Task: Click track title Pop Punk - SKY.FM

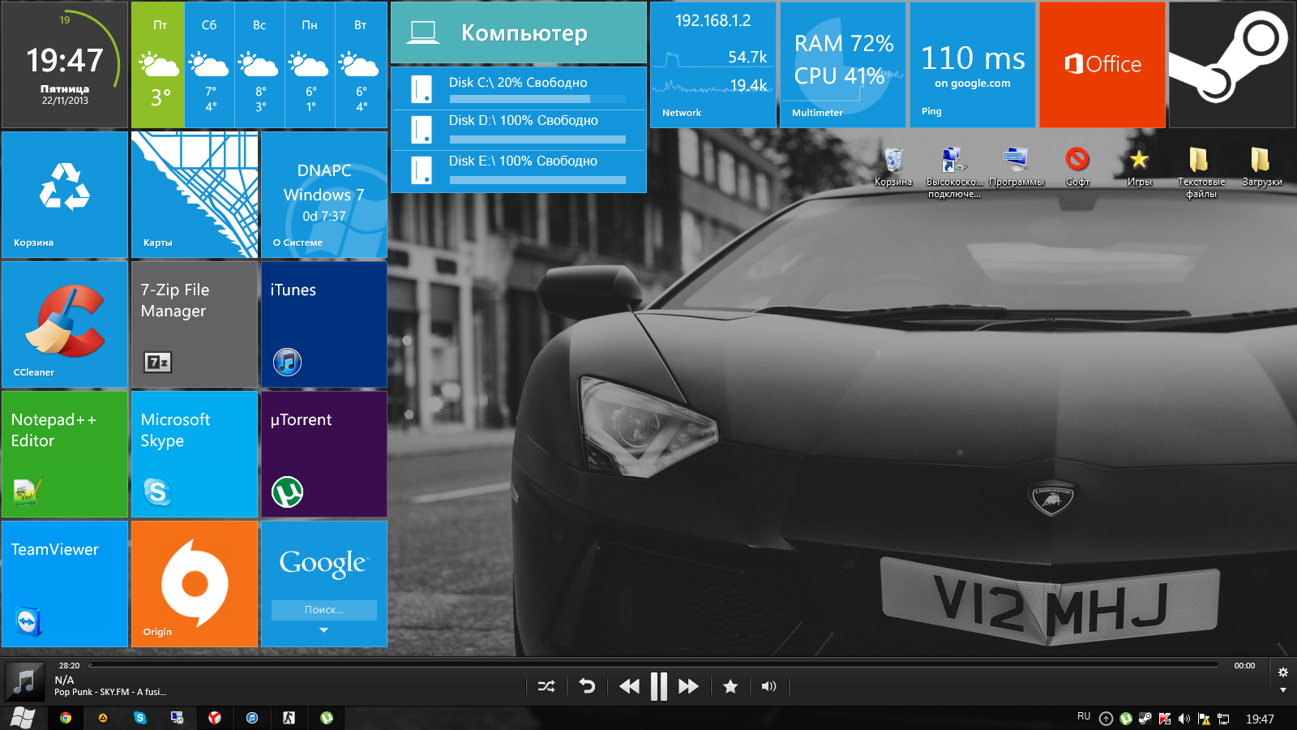Action: 110,692
